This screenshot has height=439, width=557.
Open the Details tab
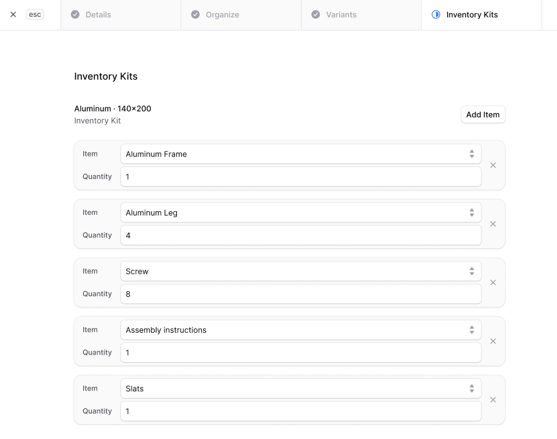click(121, 14)
